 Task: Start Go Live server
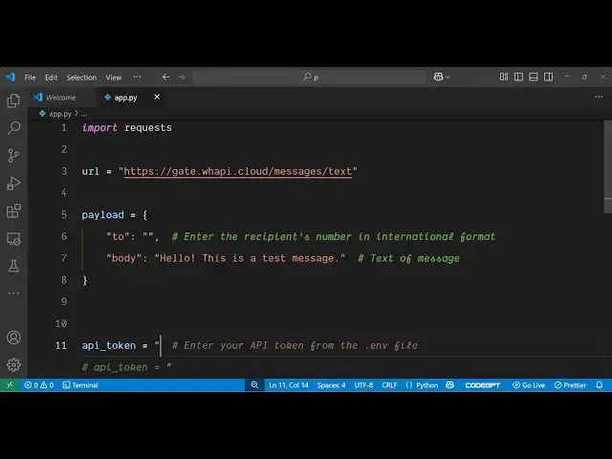click(x=529, y=385)
